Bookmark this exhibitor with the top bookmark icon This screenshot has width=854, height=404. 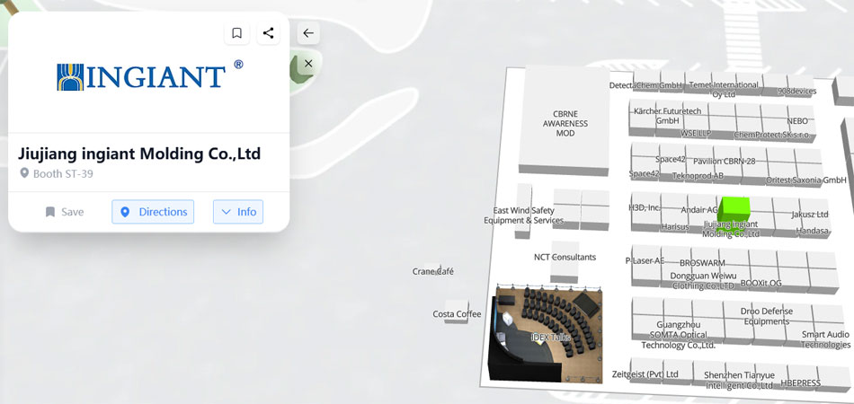point(237,33)
